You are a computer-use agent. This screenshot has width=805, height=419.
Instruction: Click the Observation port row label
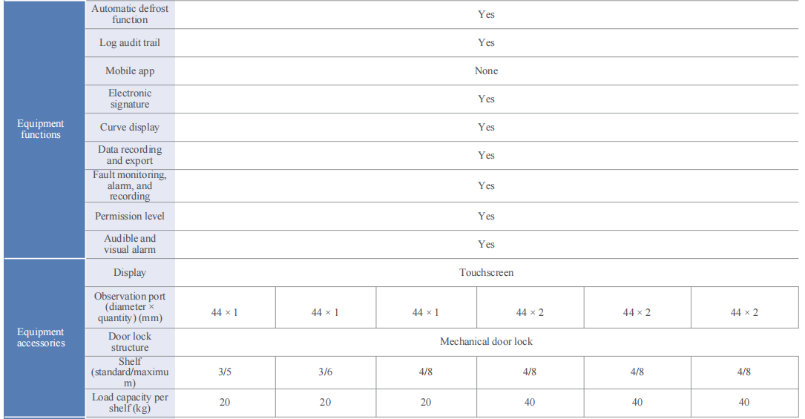[x=130, y=307]
